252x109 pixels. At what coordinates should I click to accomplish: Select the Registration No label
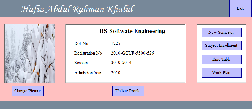point(88,53)
